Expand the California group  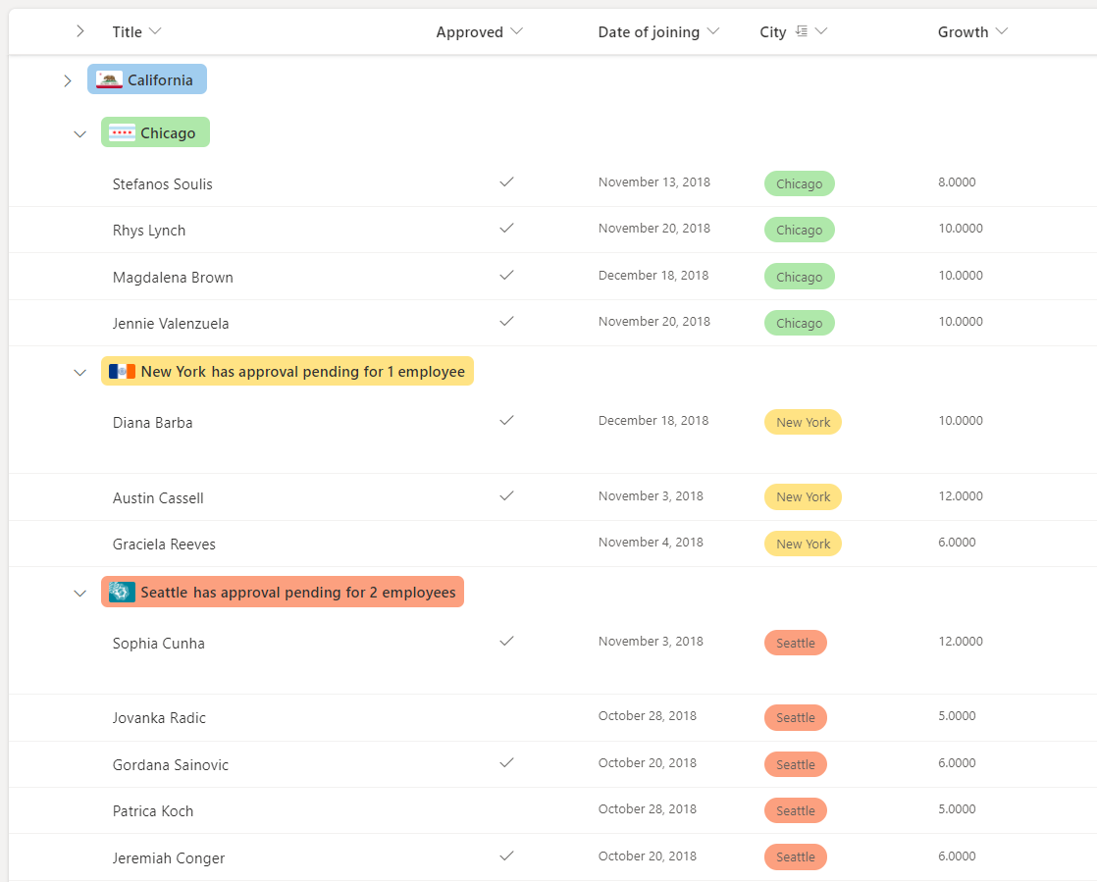[67, 81]
